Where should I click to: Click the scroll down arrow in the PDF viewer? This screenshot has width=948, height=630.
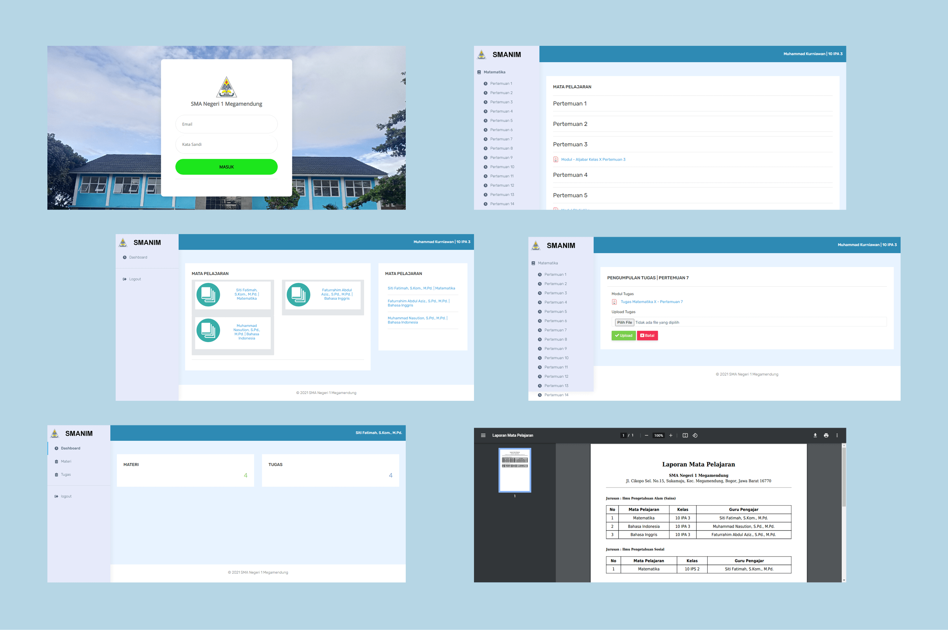pos(844,580)
